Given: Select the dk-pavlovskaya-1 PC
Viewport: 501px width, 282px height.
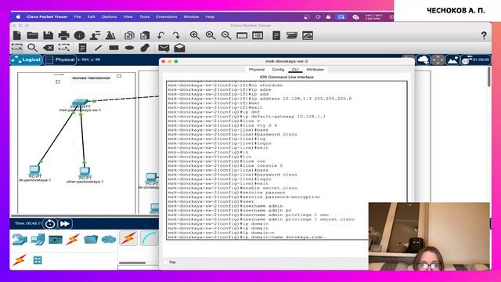Looking at the screenshot, I should [x=34, y=171].
